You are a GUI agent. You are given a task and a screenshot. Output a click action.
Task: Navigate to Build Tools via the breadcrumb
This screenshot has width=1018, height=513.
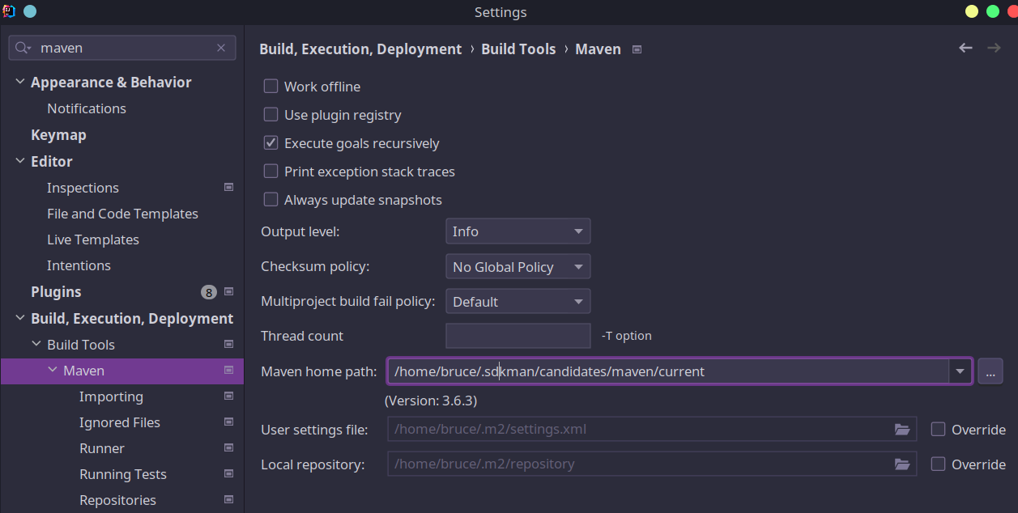tap(518, 49)
